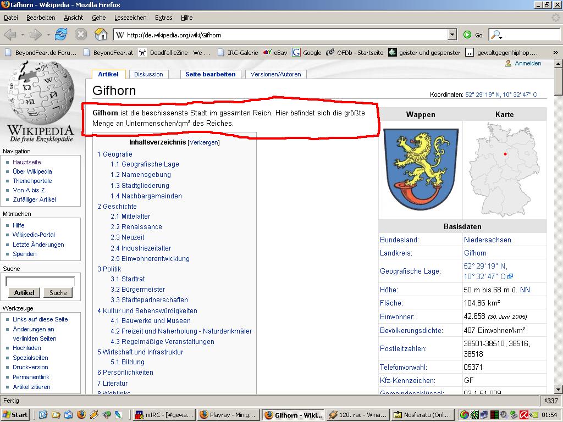Switch to the Nosferatu taskbar window
The image size is (563, 422).
422,415
